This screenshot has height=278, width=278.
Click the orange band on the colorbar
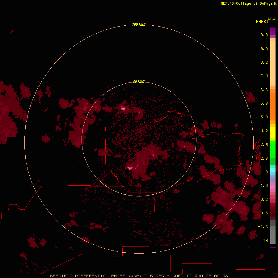pos(273,106)
